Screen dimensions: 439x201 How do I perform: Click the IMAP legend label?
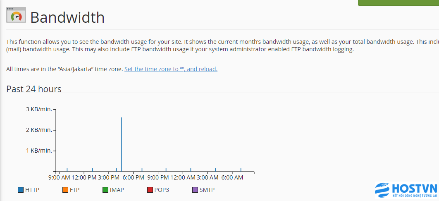point(117,190)
